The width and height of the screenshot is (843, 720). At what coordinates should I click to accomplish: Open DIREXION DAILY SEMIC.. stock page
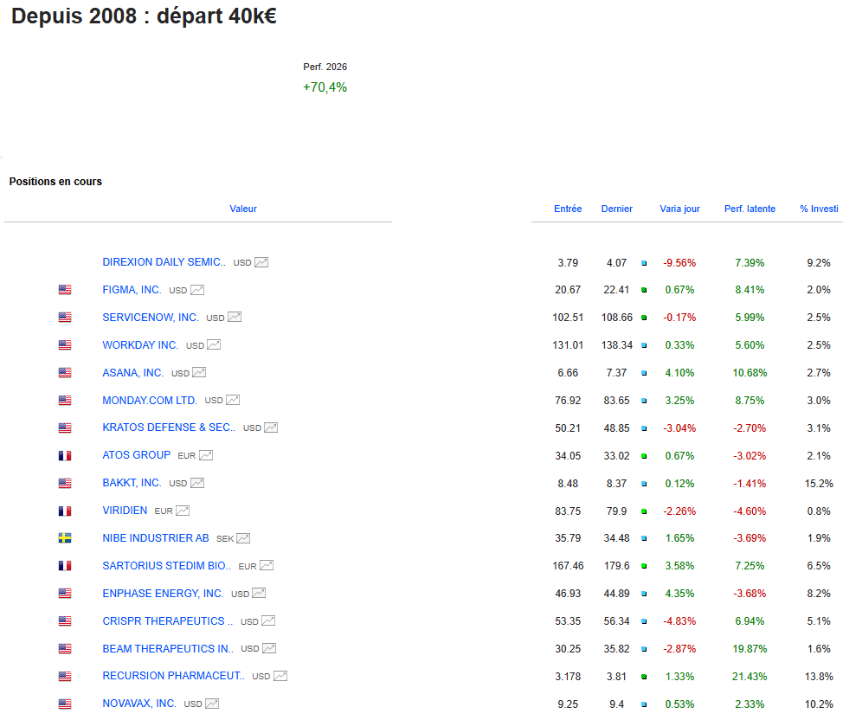point(164,262)
